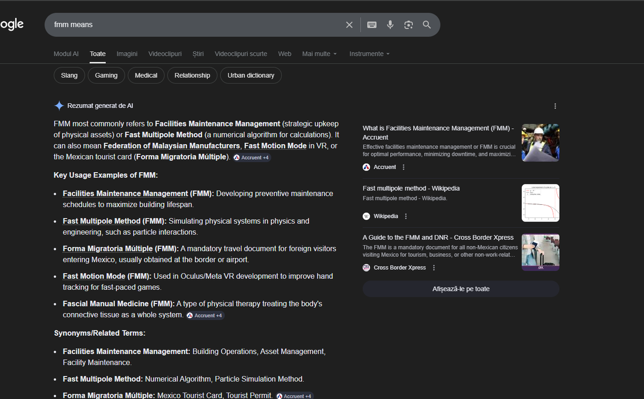Viewport: 644px width, 399px height.
Task: Select the Relationship filter chip
Action: click(x=192, y=76)
